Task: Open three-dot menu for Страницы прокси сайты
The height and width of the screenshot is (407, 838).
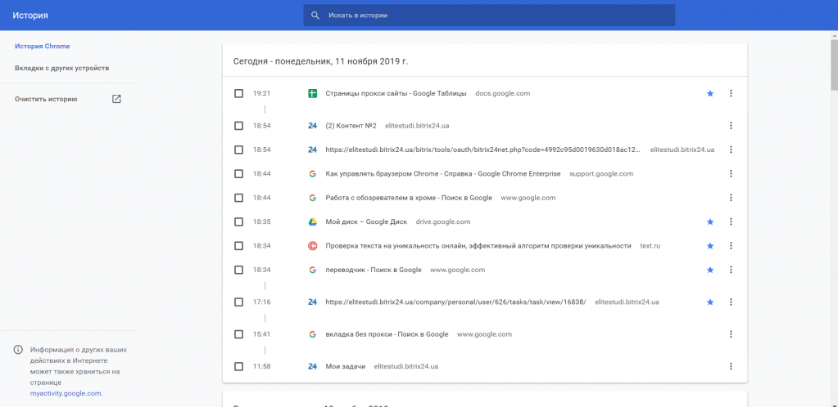Action: click(732, 93)
